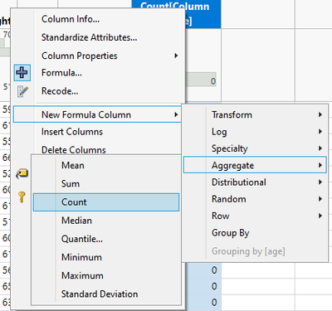332x311 pixels.
Task: Click the yellow label tag icon
Action: pos(22,173)
